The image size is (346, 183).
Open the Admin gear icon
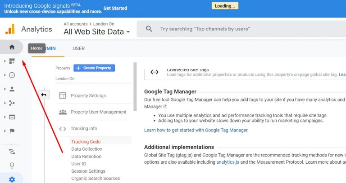[12, 179]
